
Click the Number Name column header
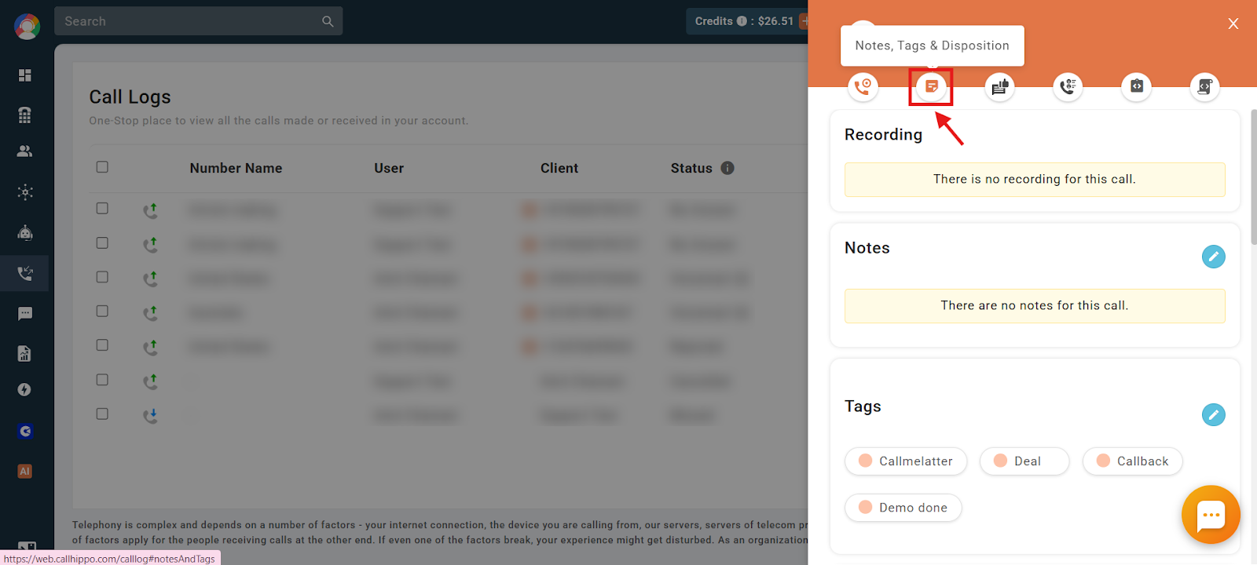tap(236, 168)
